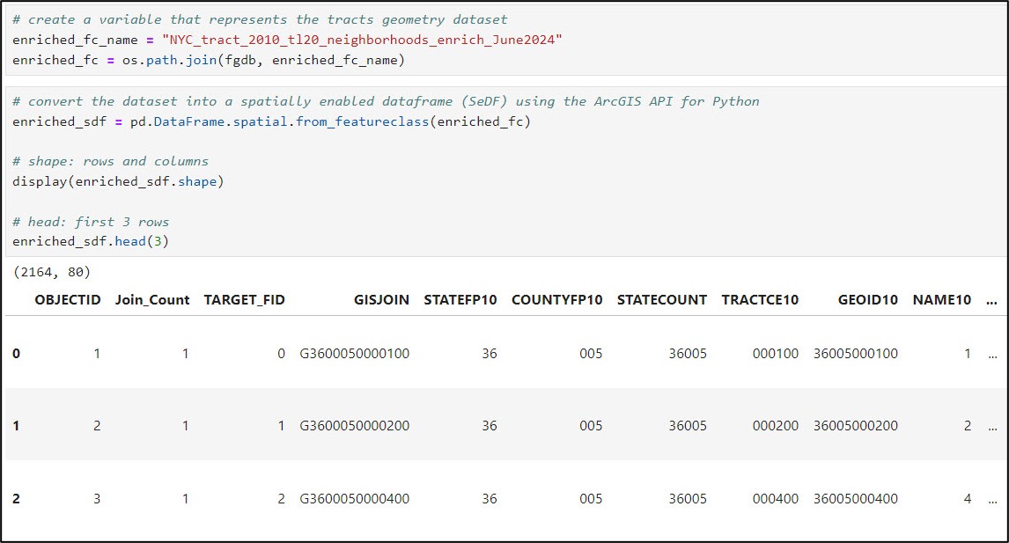Select the Join_Count column header
The image size is (1009, 543).
tap(152, 299)
